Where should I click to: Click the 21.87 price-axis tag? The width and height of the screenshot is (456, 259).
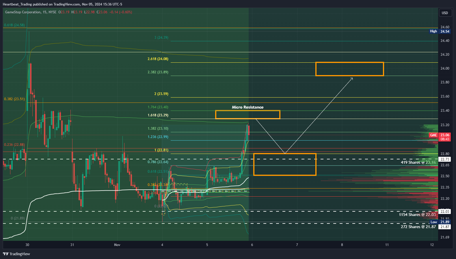pos(445,227)
